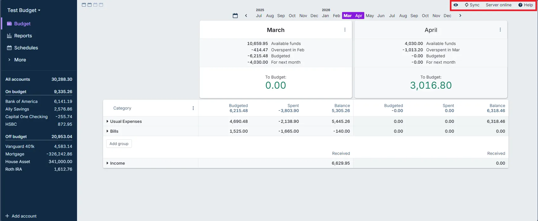Go to previous months with left arrow

click(246, 16)
